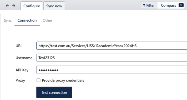This screenshot has width=187, height=100.
Task: Select the Connection sub-tab
Action: click(27, 20)
